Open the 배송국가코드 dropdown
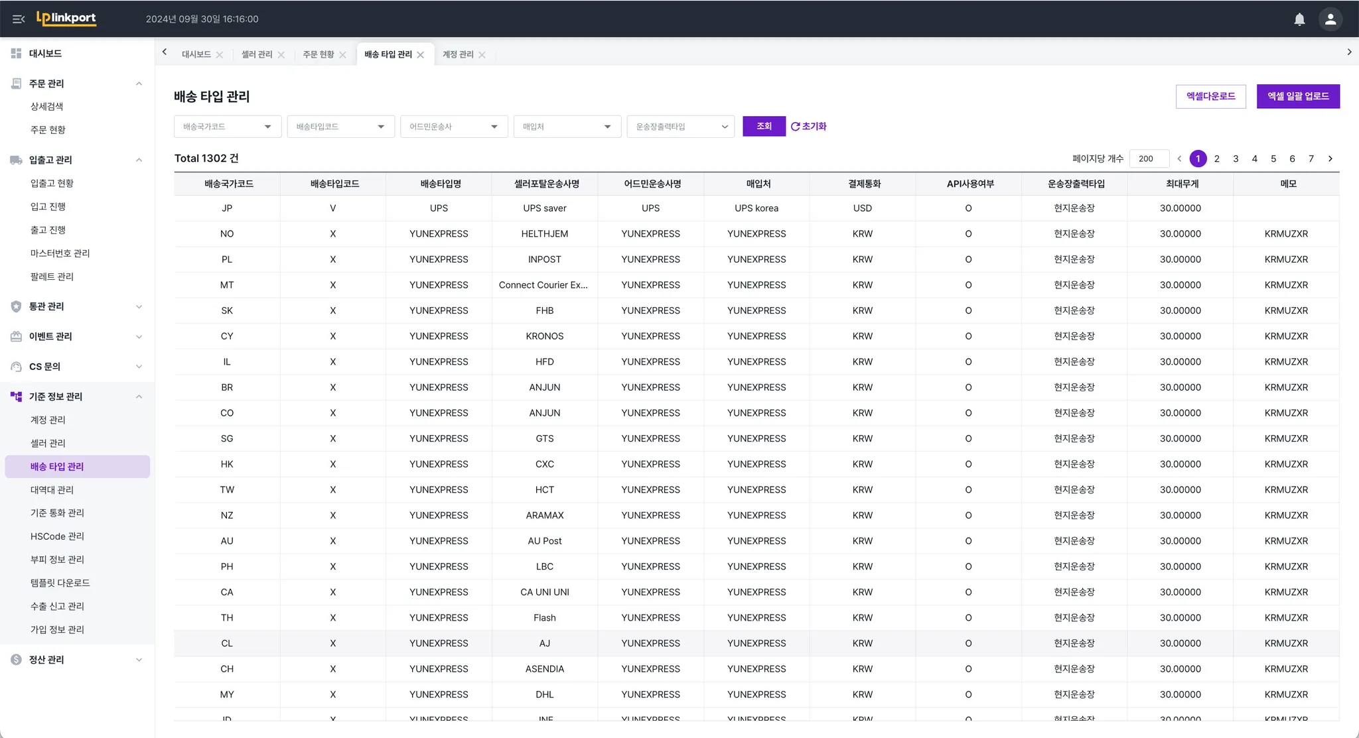Screen dimensions: 1359x738 [x=227, y=127]
